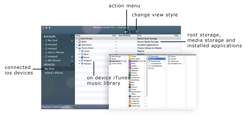Select the hotels.com app icon
The width and height of the screenshot is (246, 118).
click(130, 99)
